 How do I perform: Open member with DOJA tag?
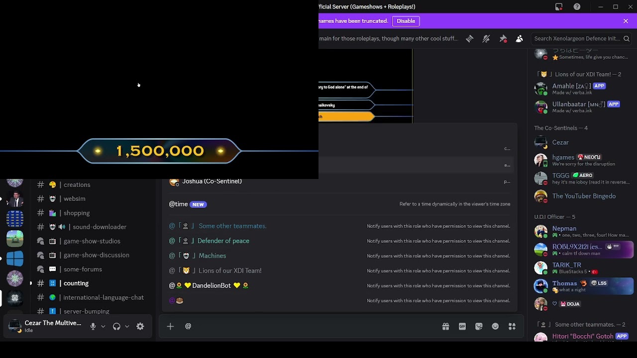click(x=582, y=304)
